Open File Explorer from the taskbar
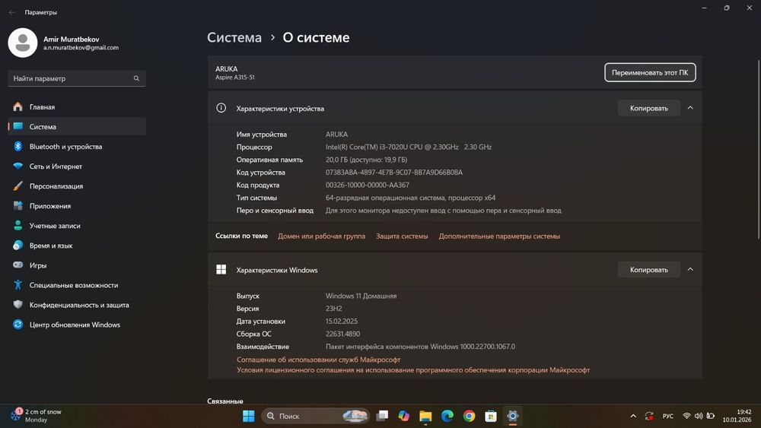Screen dimensions: 761x428 (425, 416)
